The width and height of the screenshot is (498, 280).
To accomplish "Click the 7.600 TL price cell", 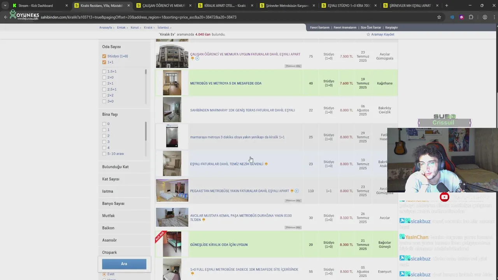I will tap(346, 83).
